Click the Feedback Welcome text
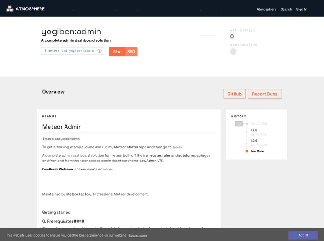 pyautogui.click(x=58, y=169)
